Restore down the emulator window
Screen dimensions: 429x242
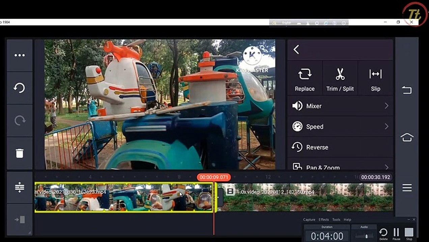click(x=398, y=22)
